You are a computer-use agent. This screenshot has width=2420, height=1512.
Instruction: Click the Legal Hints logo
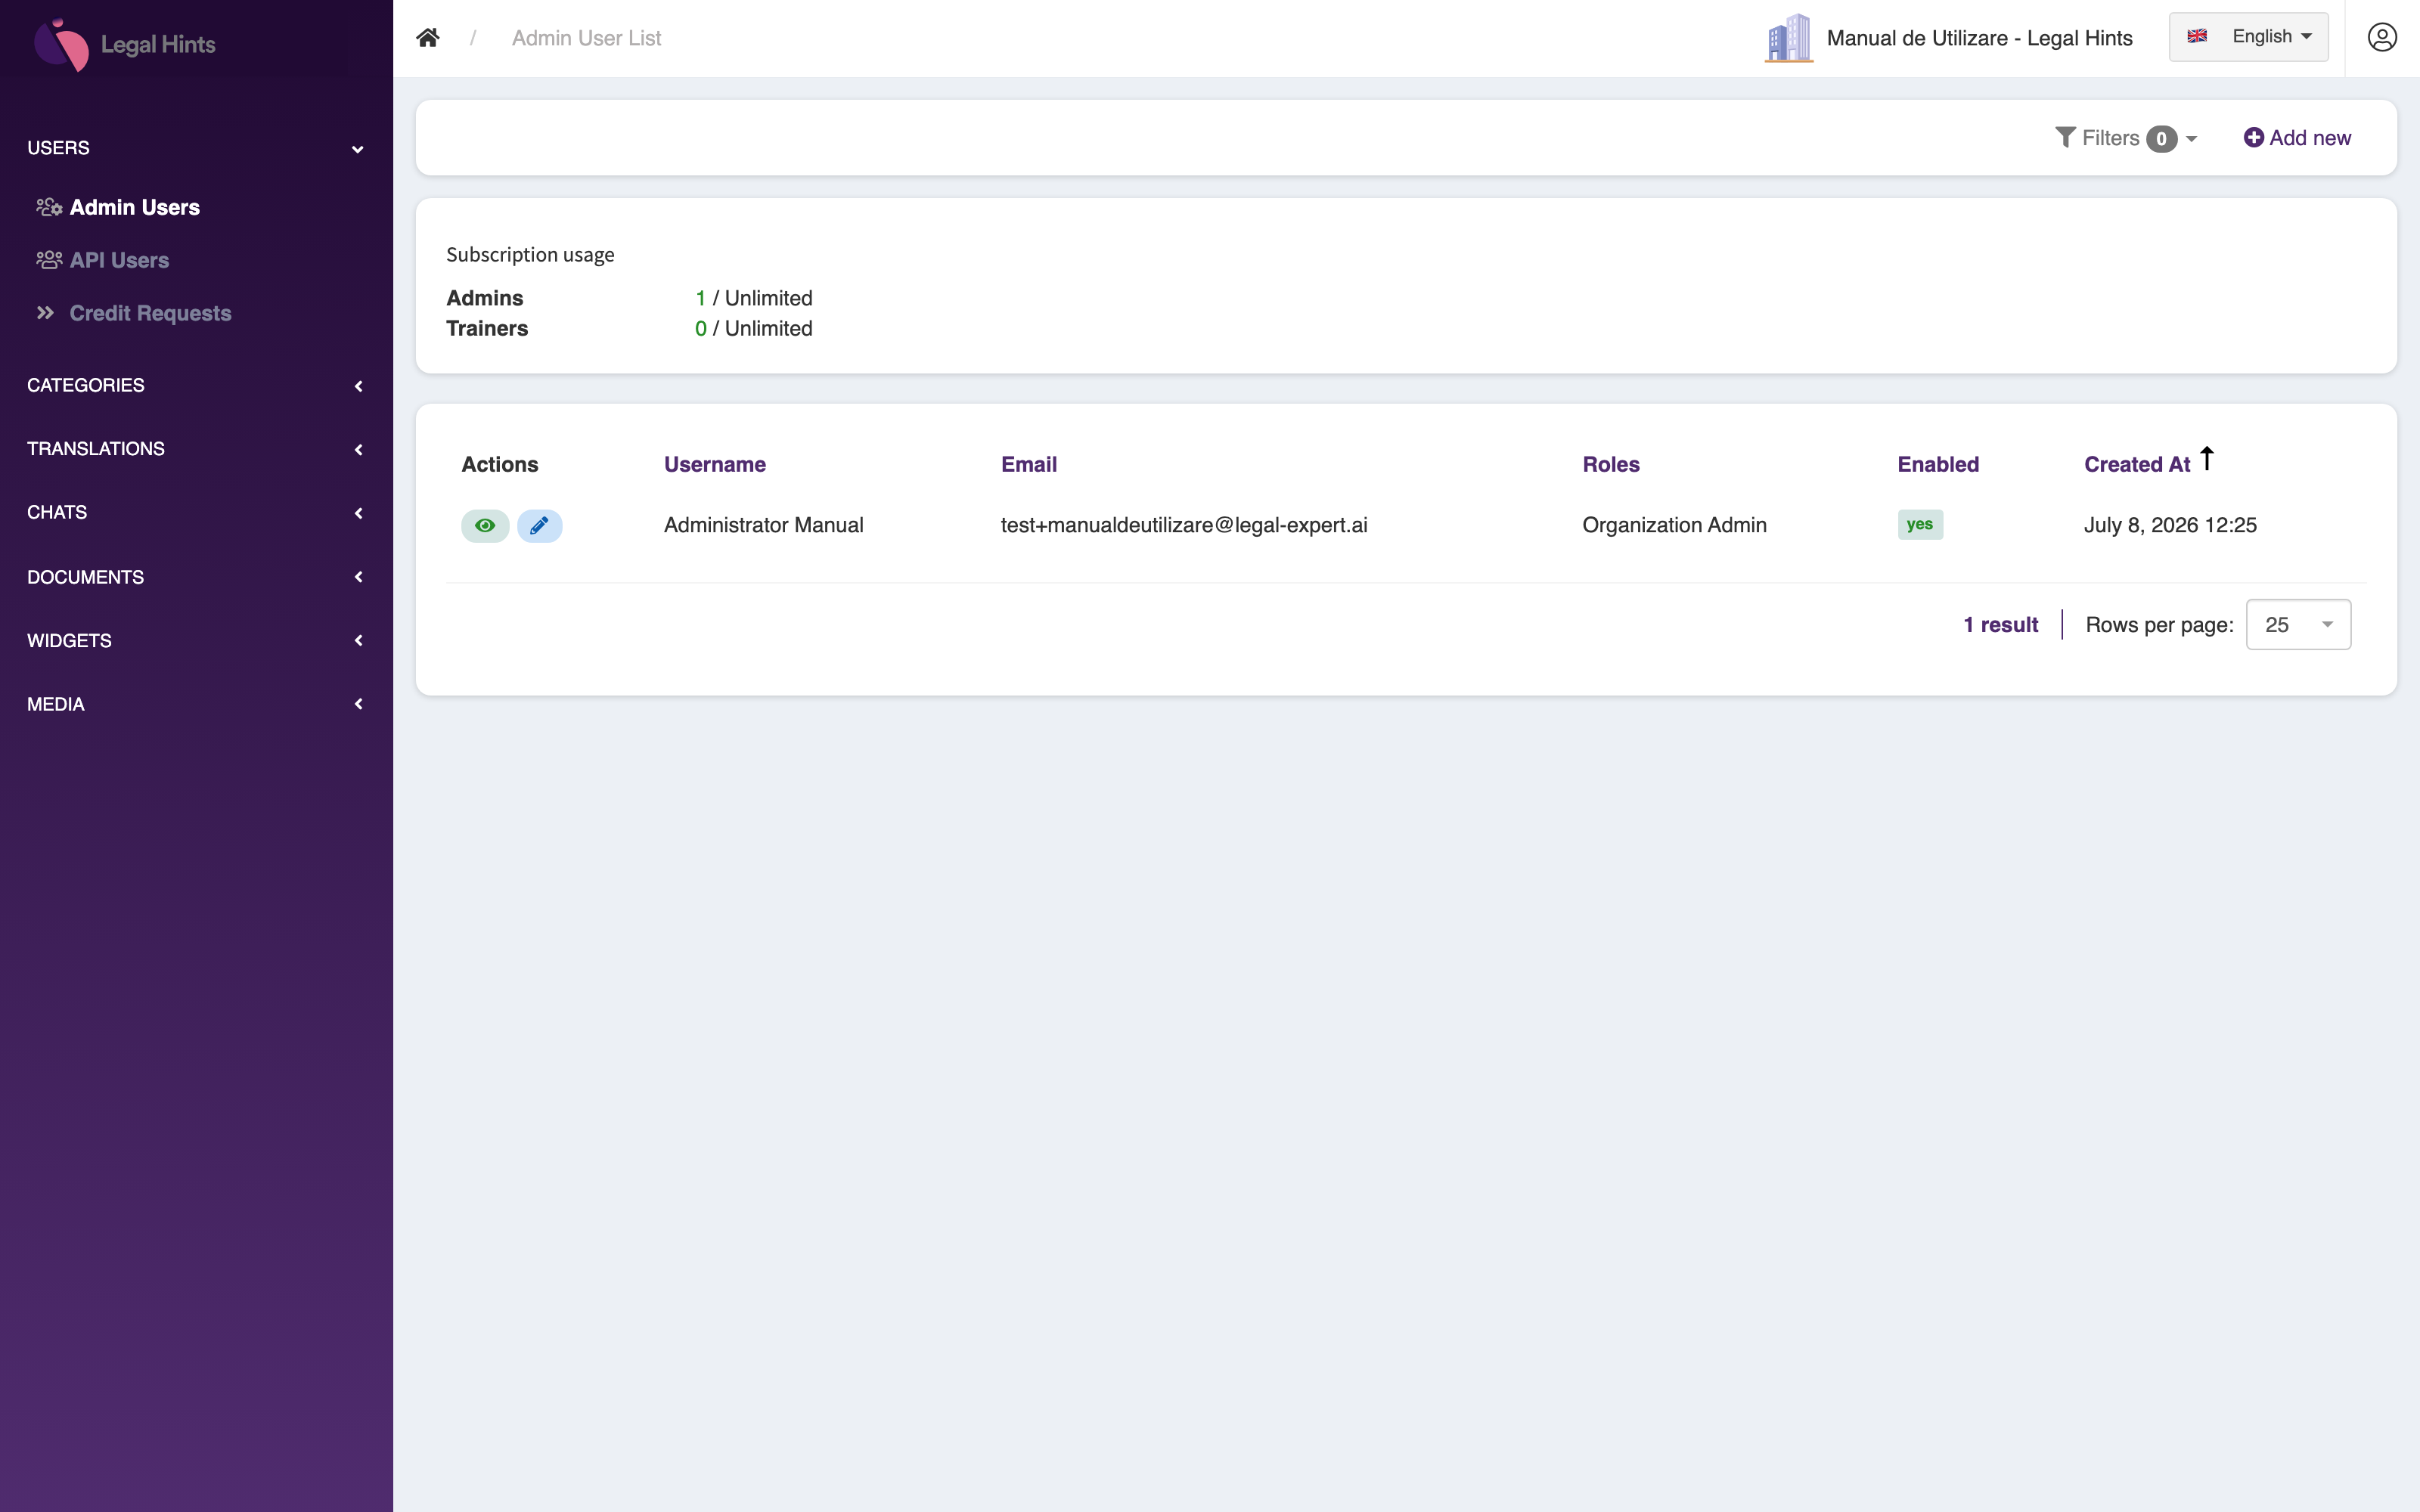pos(125,44)
